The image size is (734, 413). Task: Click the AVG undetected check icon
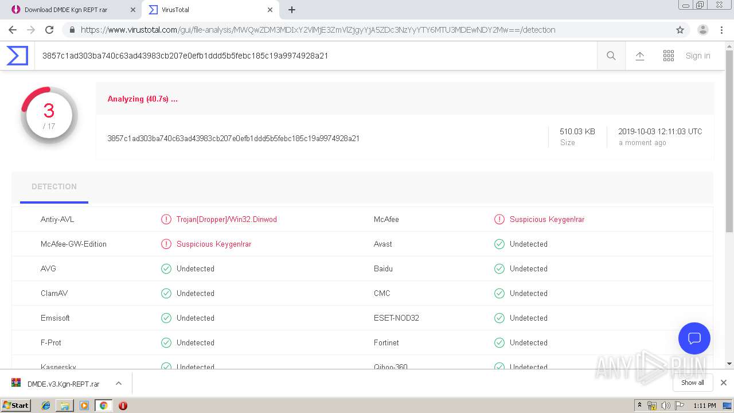pyautogui.click(x=166, y=268)
